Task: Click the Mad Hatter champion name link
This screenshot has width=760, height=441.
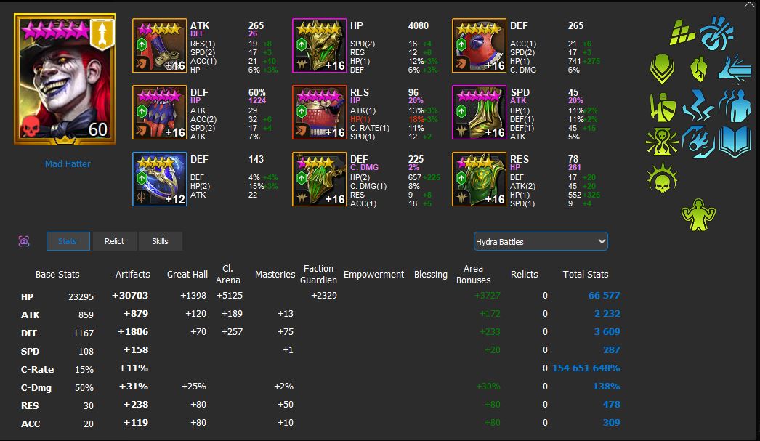Action: click(x=68, y=164)
